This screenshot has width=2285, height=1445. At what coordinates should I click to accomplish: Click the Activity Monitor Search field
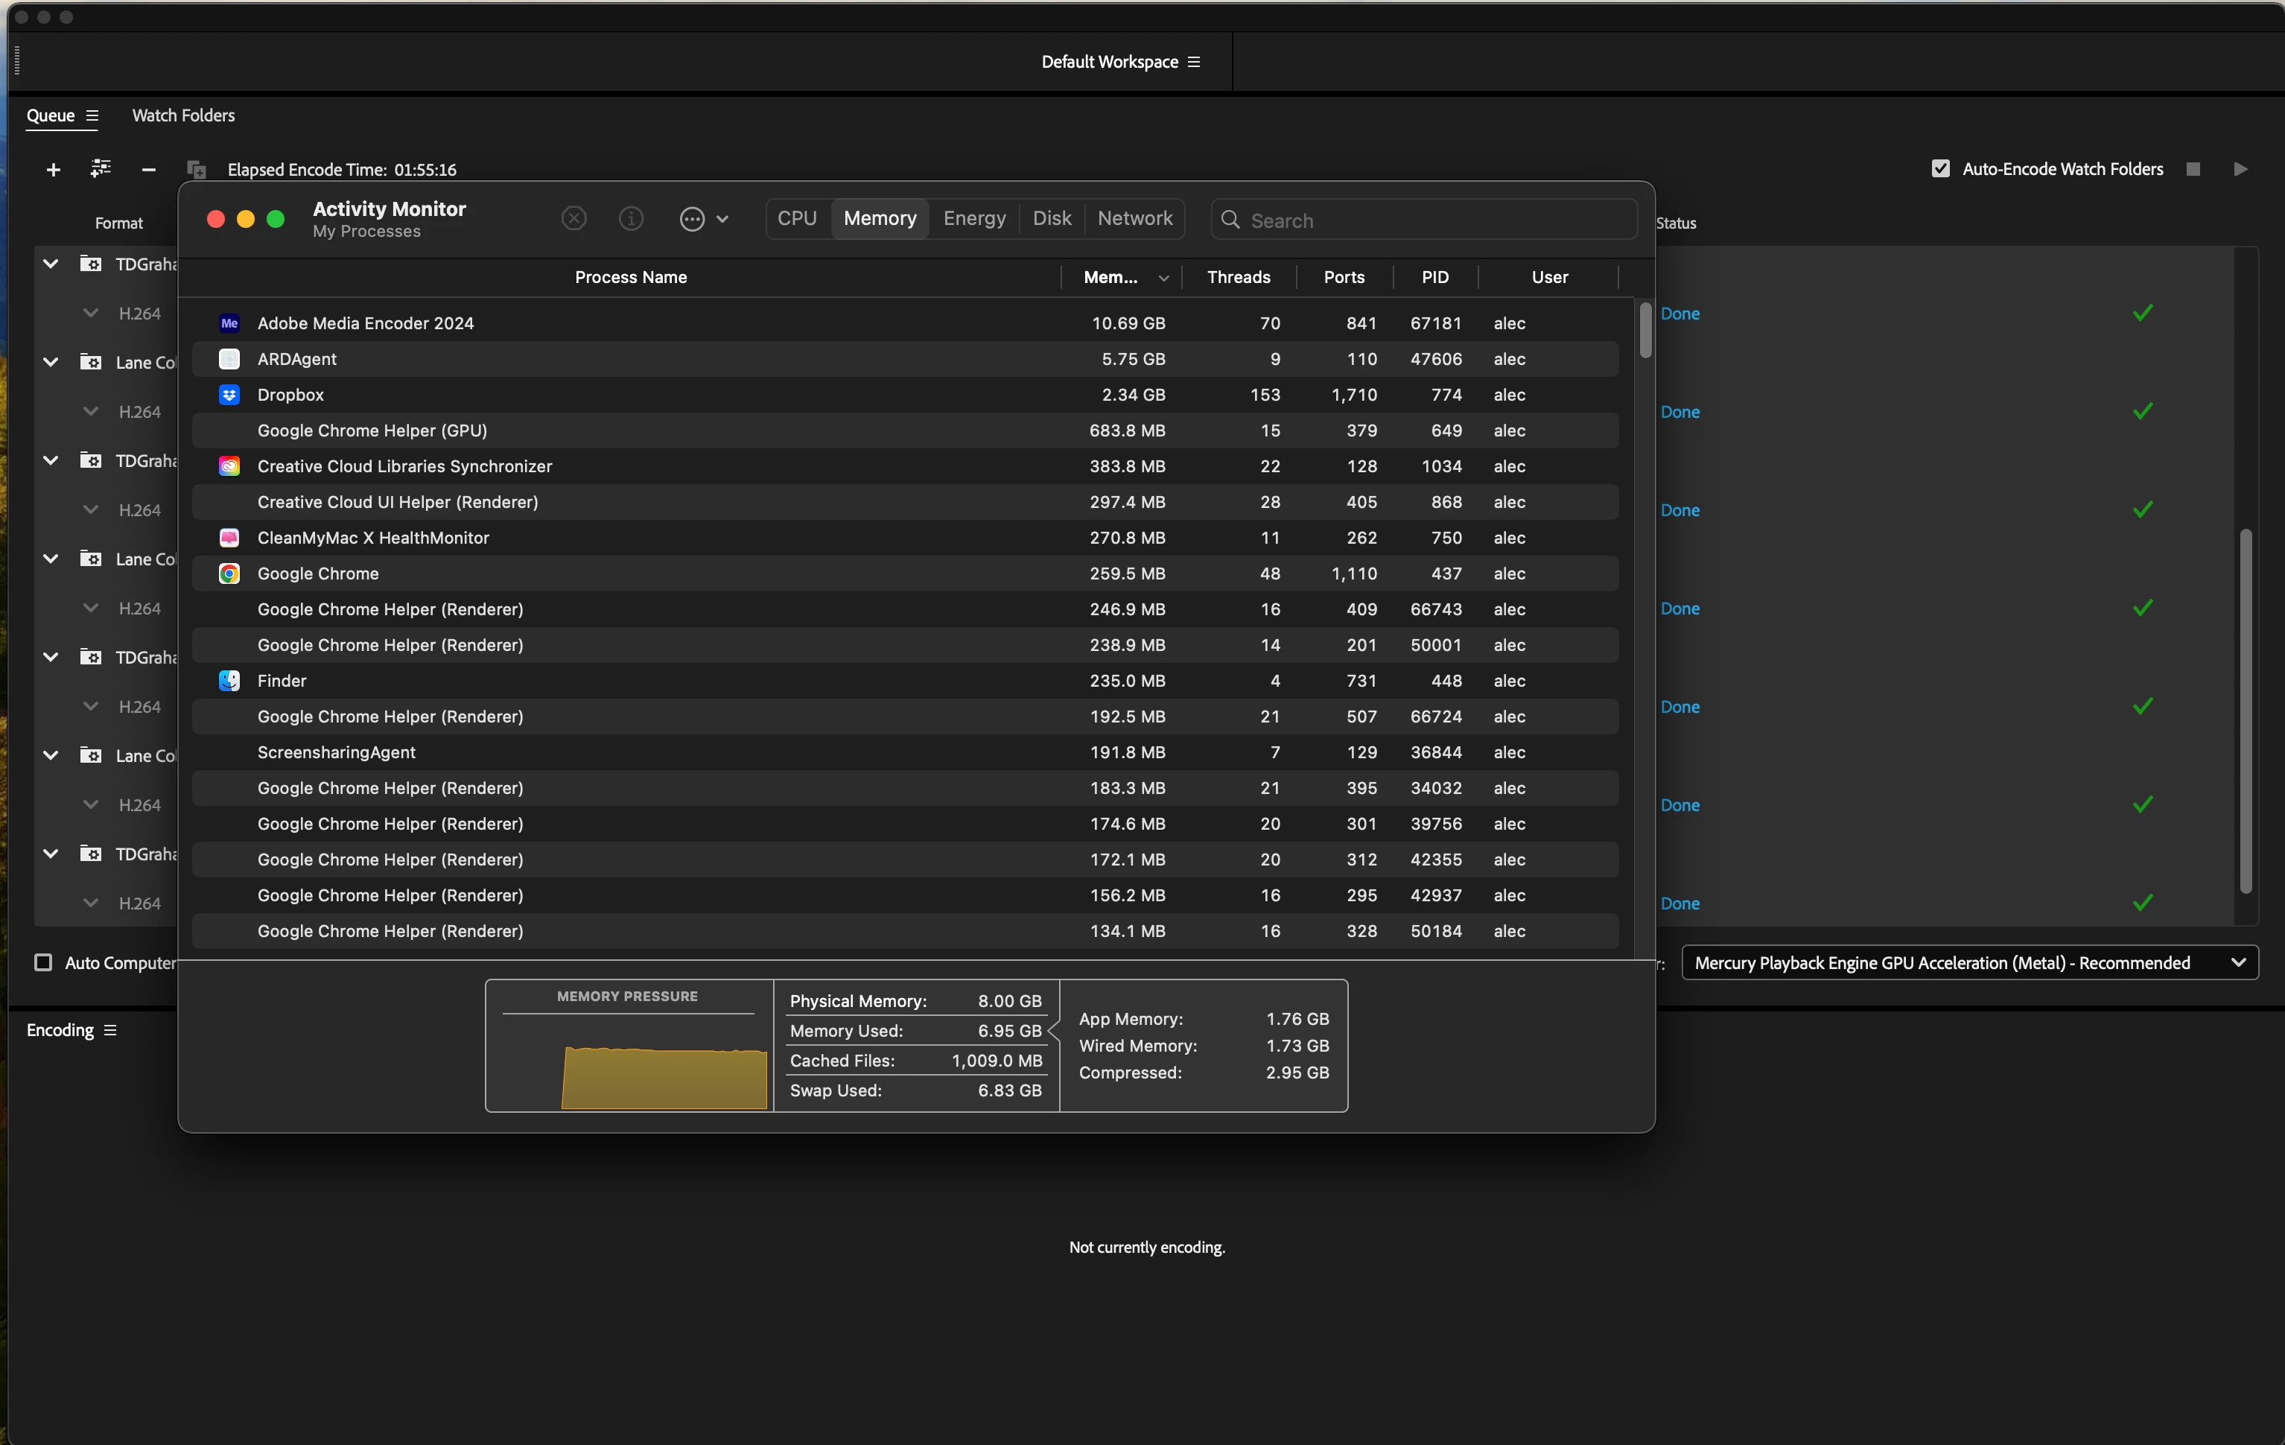click(1423, 220)
